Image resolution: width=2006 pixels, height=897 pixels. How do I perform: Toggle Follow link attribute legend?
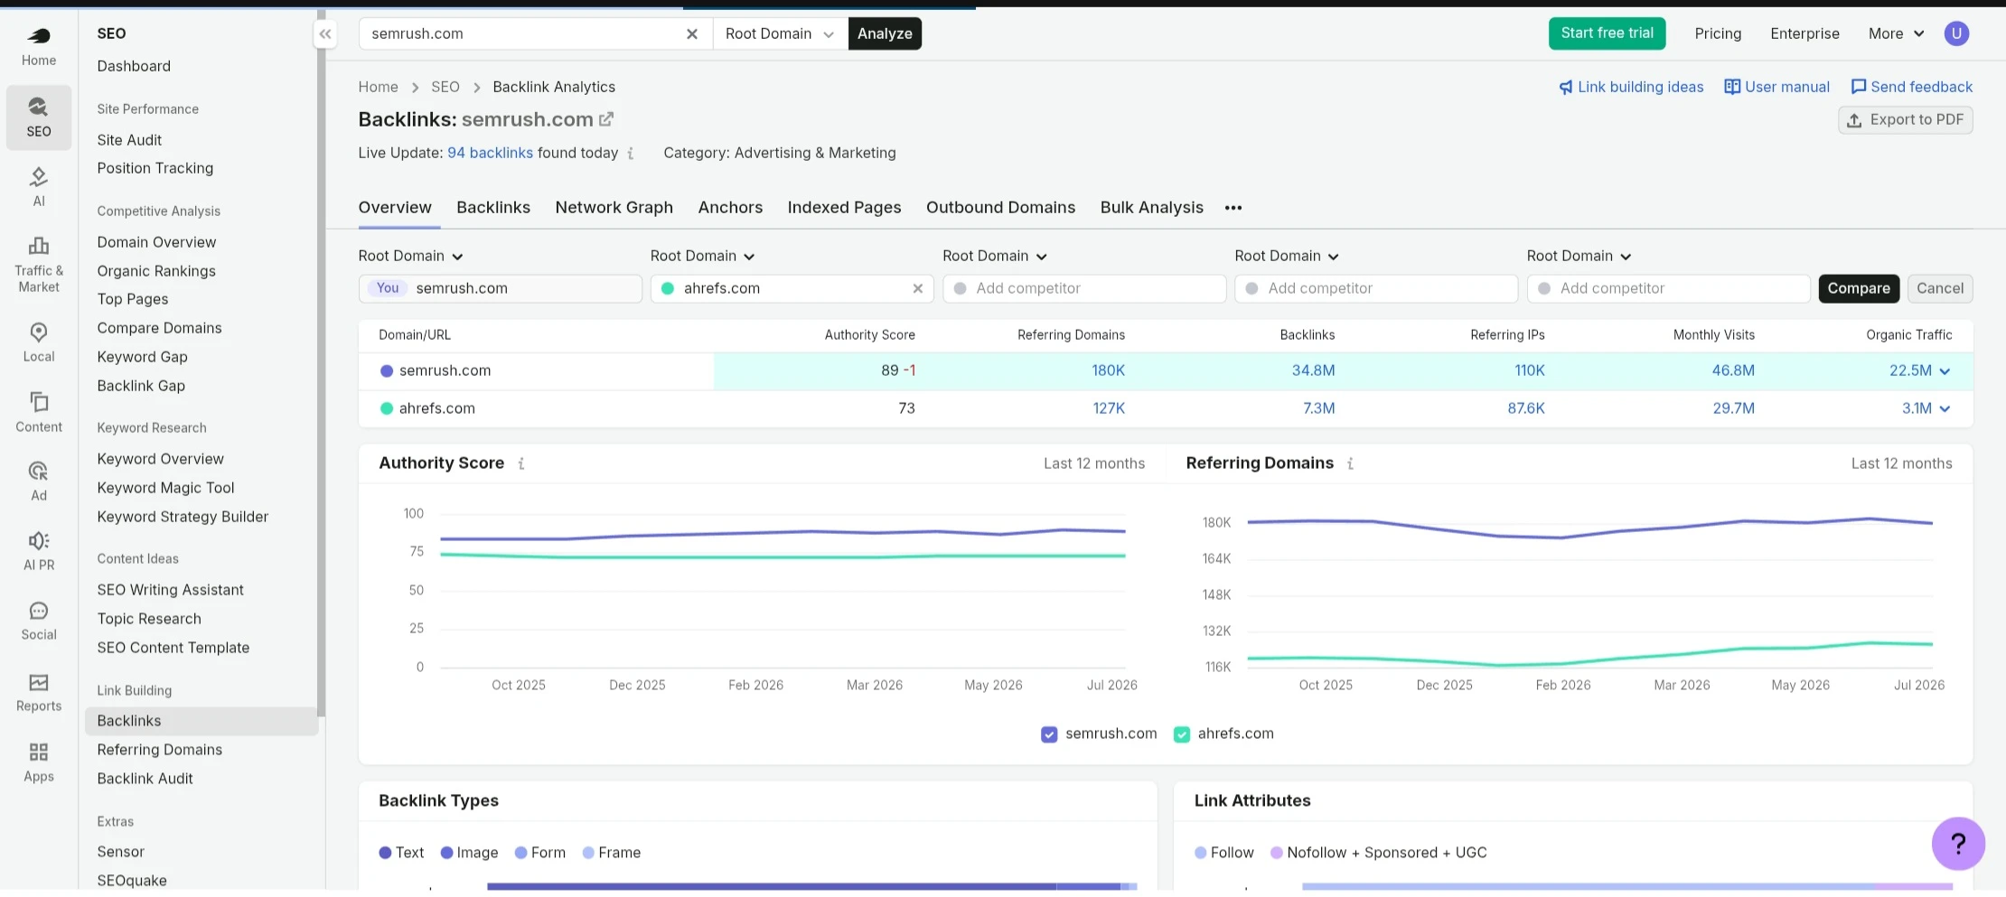click(1223, 853)
